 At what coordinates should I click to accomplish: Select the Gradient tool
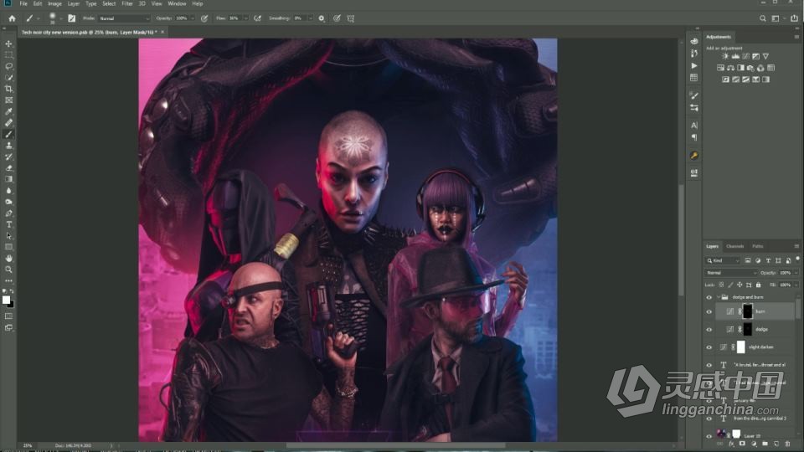[8, 179]
